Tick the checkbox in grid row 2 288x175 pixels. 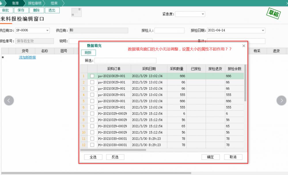tap(92, 82)
